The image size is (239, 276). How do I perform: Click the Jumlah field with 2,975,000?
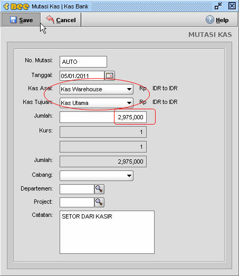pos(103,117)
